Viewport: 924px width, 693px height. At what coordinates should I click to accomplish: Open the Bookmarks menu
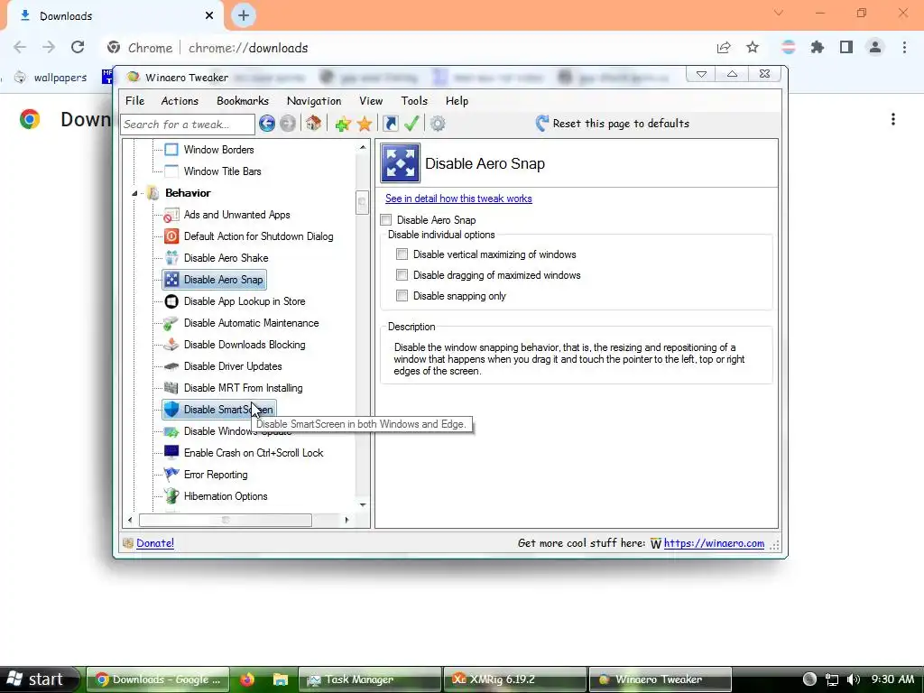click(243, 101)
